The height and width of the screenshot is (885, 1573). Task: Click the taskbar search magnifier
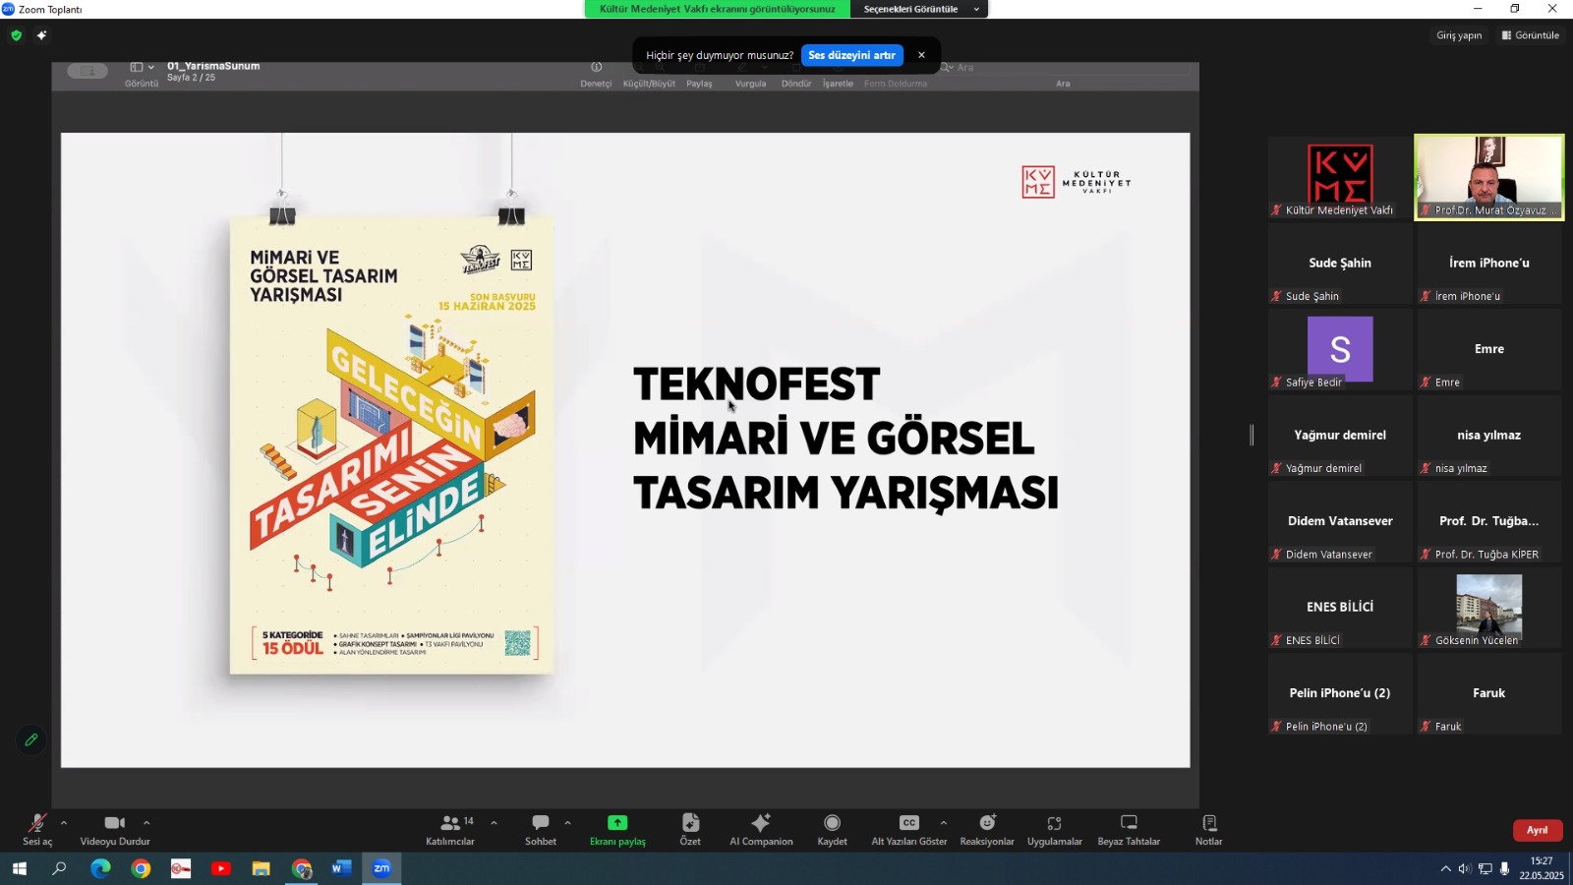tap(59, 868)
